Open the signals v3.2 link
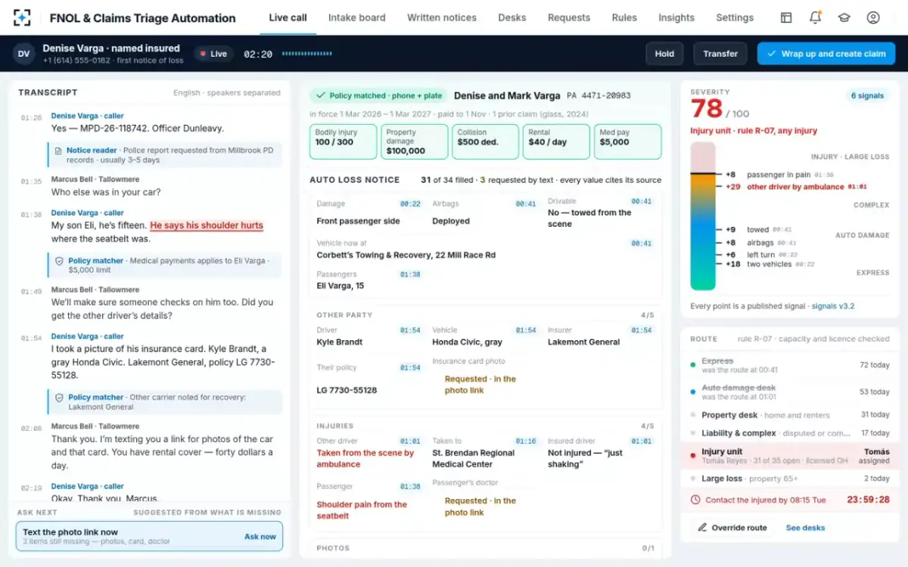This screenshot has width=908, height=567. (833, 306)
